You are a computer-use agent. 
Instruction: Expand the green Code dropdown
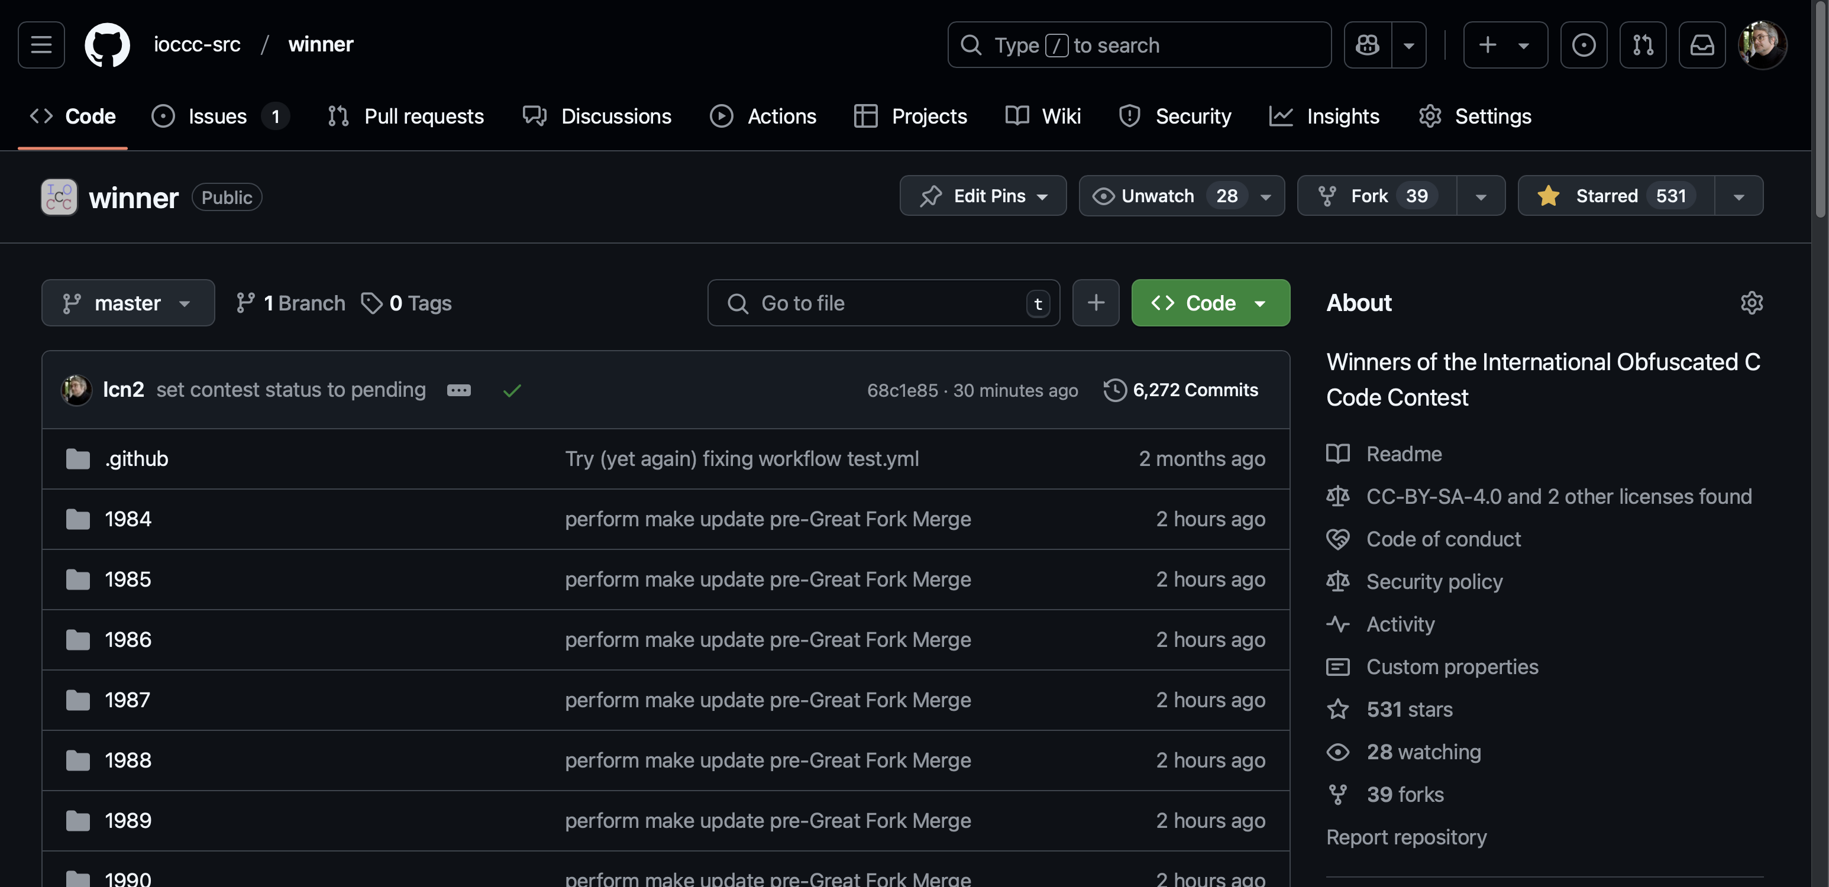click(x=1210, y=303)
